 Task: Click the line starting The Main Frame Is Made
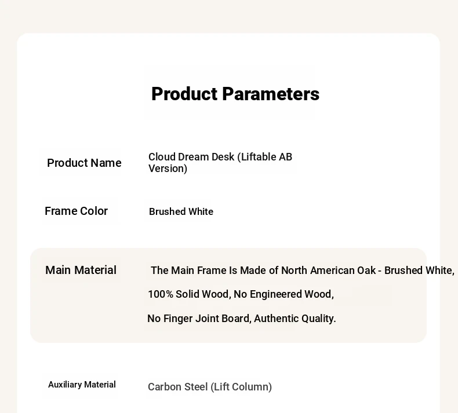point(303,271)
